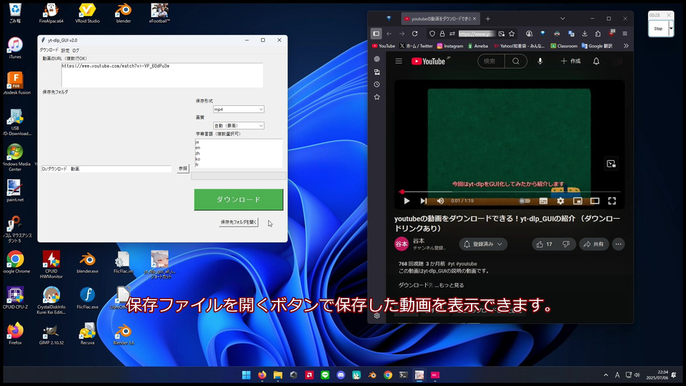Toggle autoplay switch in YouTube player
The image size is (686, 386).
525,201
